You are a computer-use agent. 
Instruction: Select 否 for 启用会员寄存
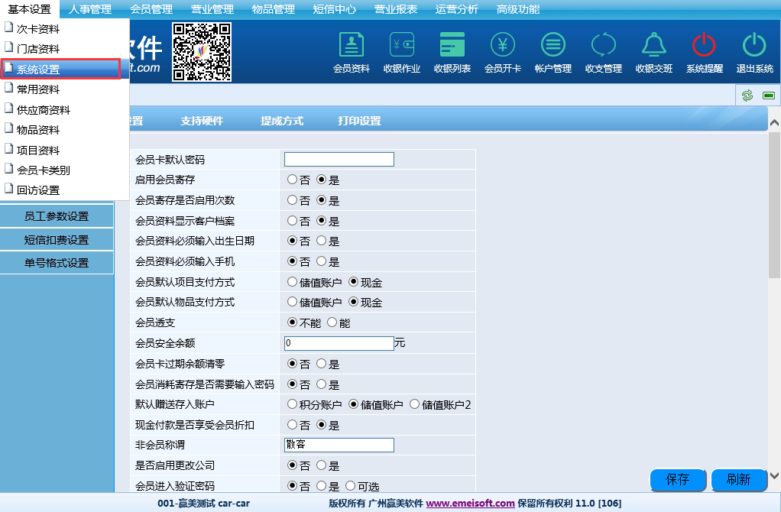click(x=293, y=180)
